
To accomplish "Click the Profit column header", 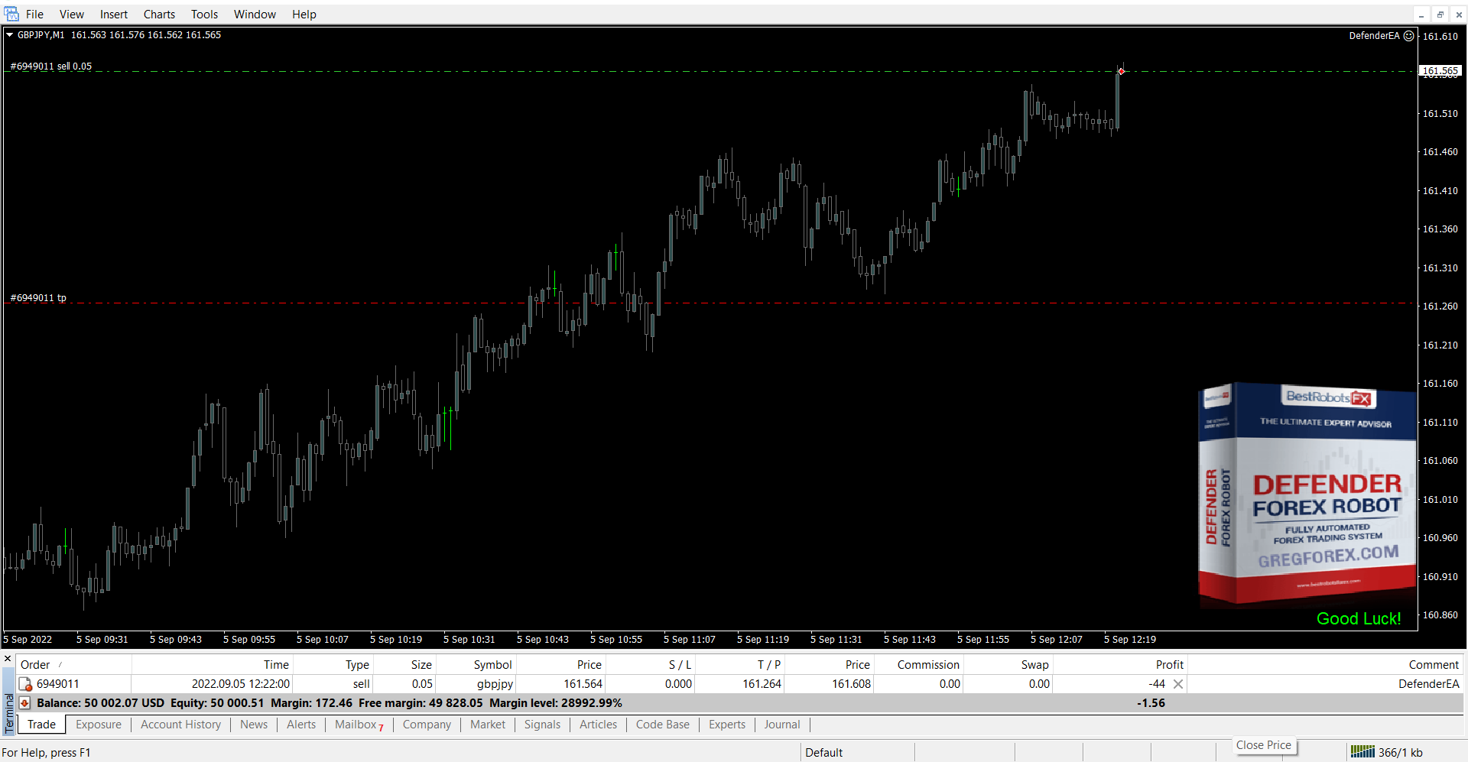I will click(1169, 665).
